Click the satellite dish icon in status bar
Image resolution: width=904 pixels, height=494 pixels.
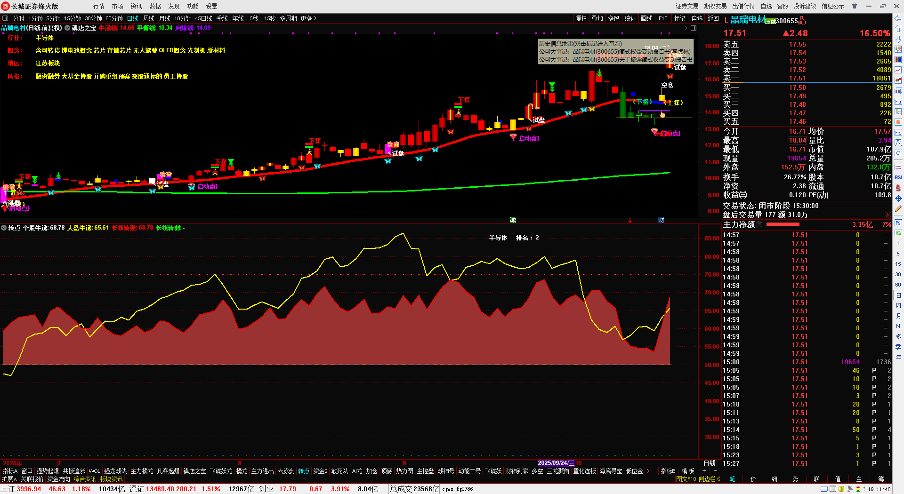pyautogui.click(x=850, y=489)
